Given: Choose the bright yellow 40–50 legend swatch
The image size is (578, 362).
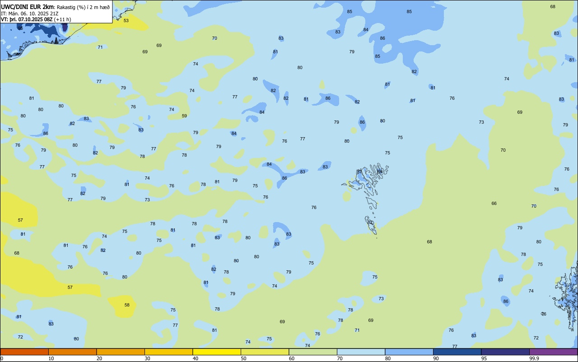Looking at the screenshot, I should point(217,352).
